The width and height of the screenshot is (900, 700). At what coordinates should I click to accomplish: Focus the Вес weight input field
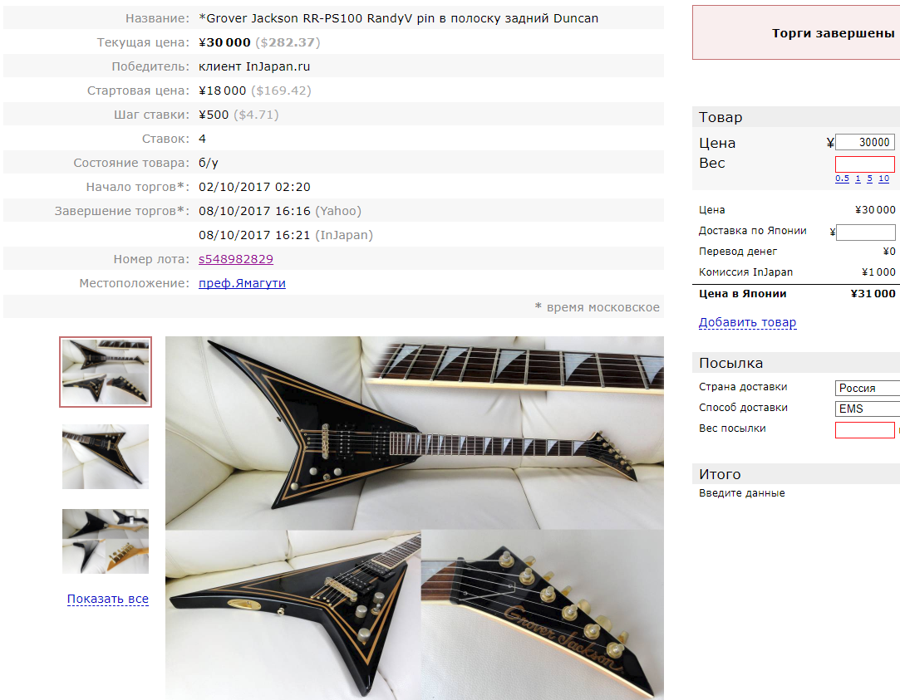pos(865,164)
